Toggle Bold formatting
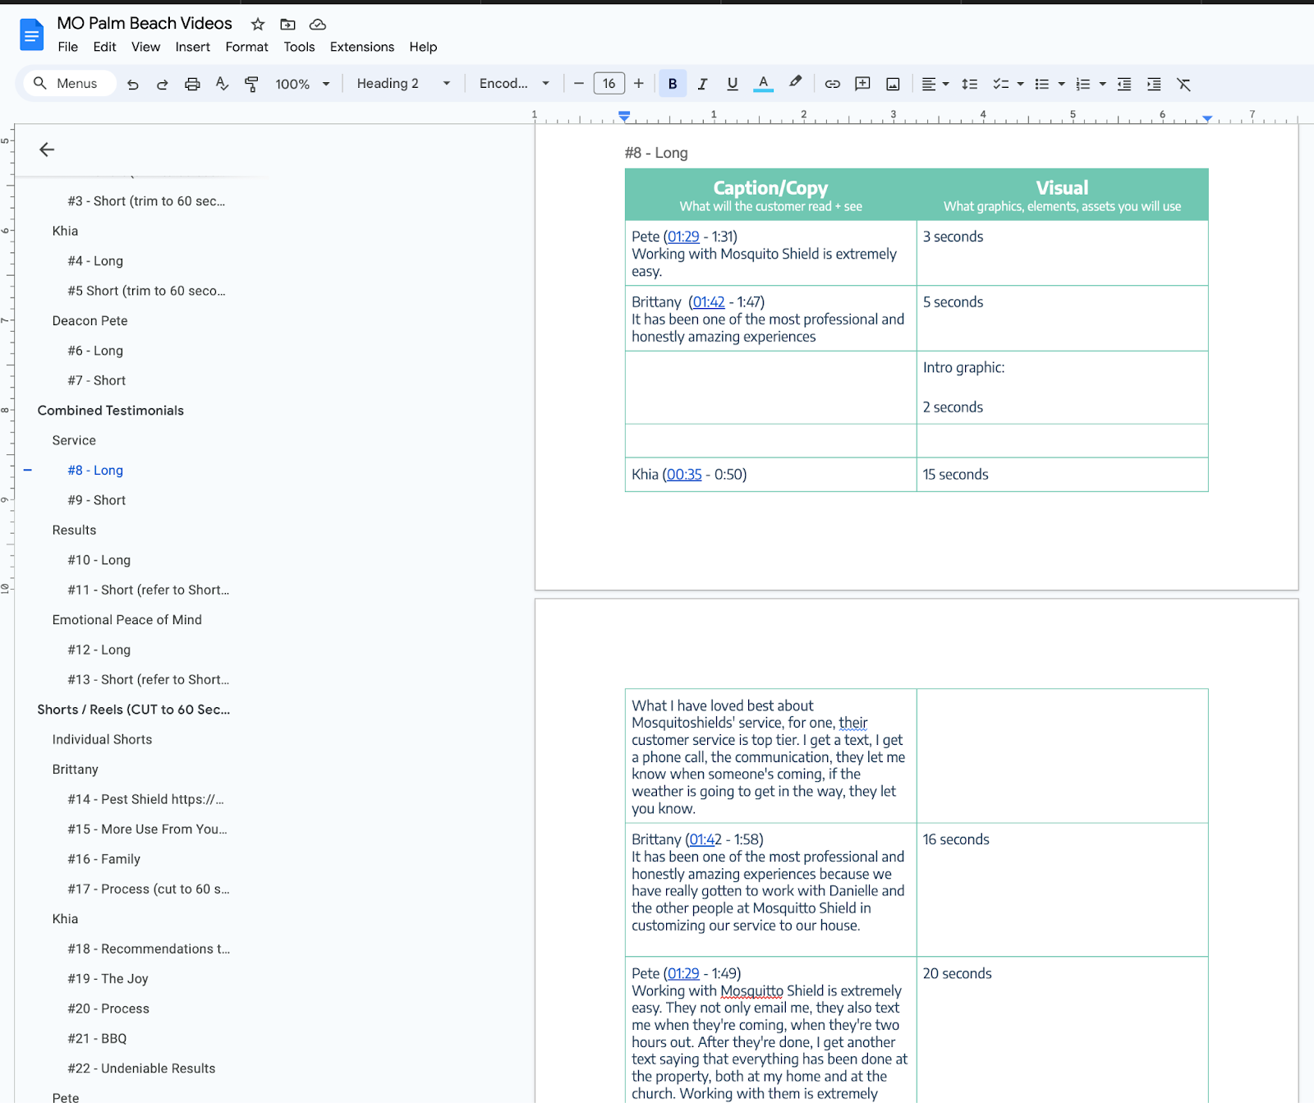Image resolution: width=1314 pixels, height=1103 pixels. (673, 84)
